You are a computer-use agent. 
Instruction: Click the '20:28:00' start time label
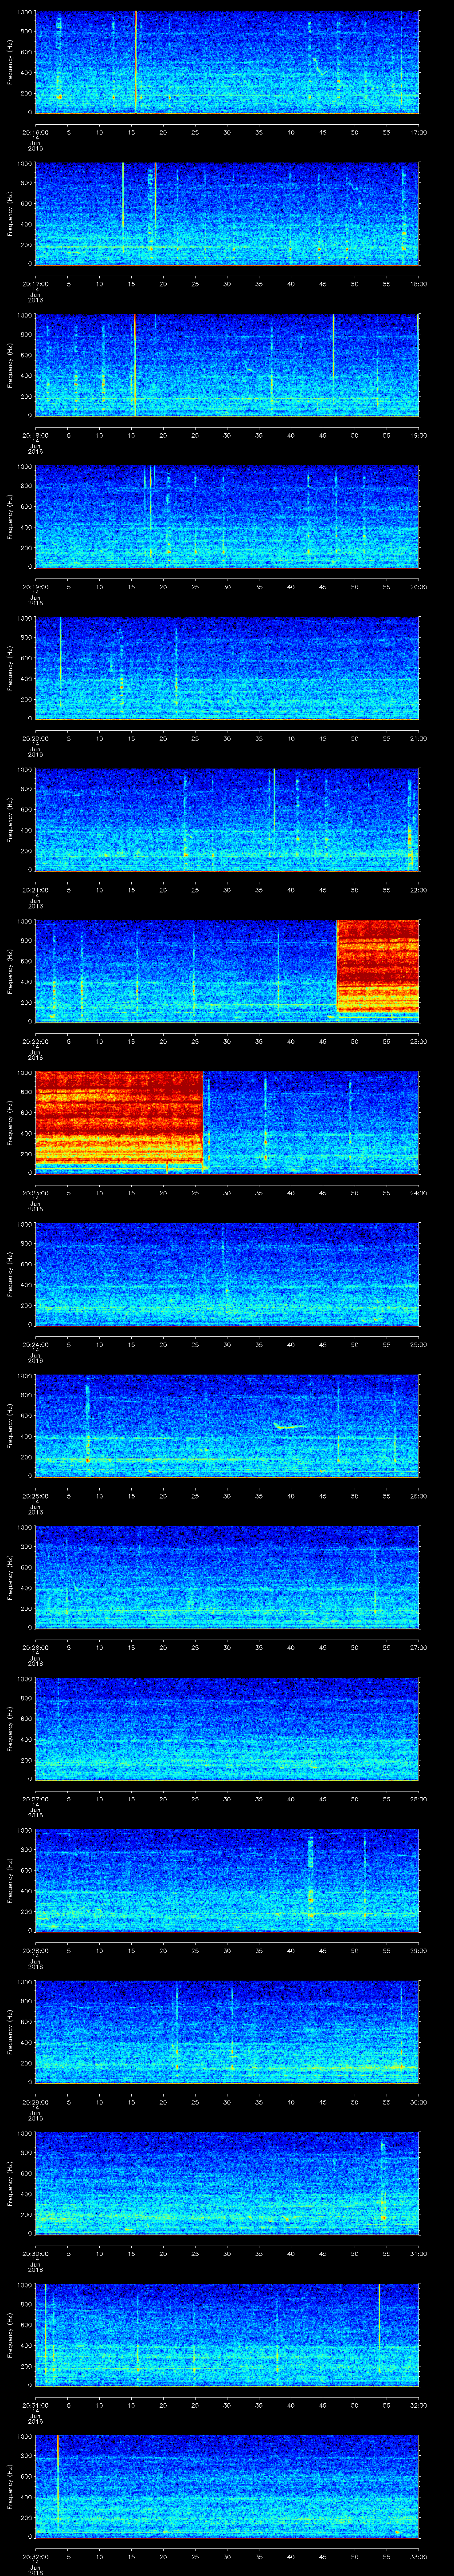pos(35,1950)
